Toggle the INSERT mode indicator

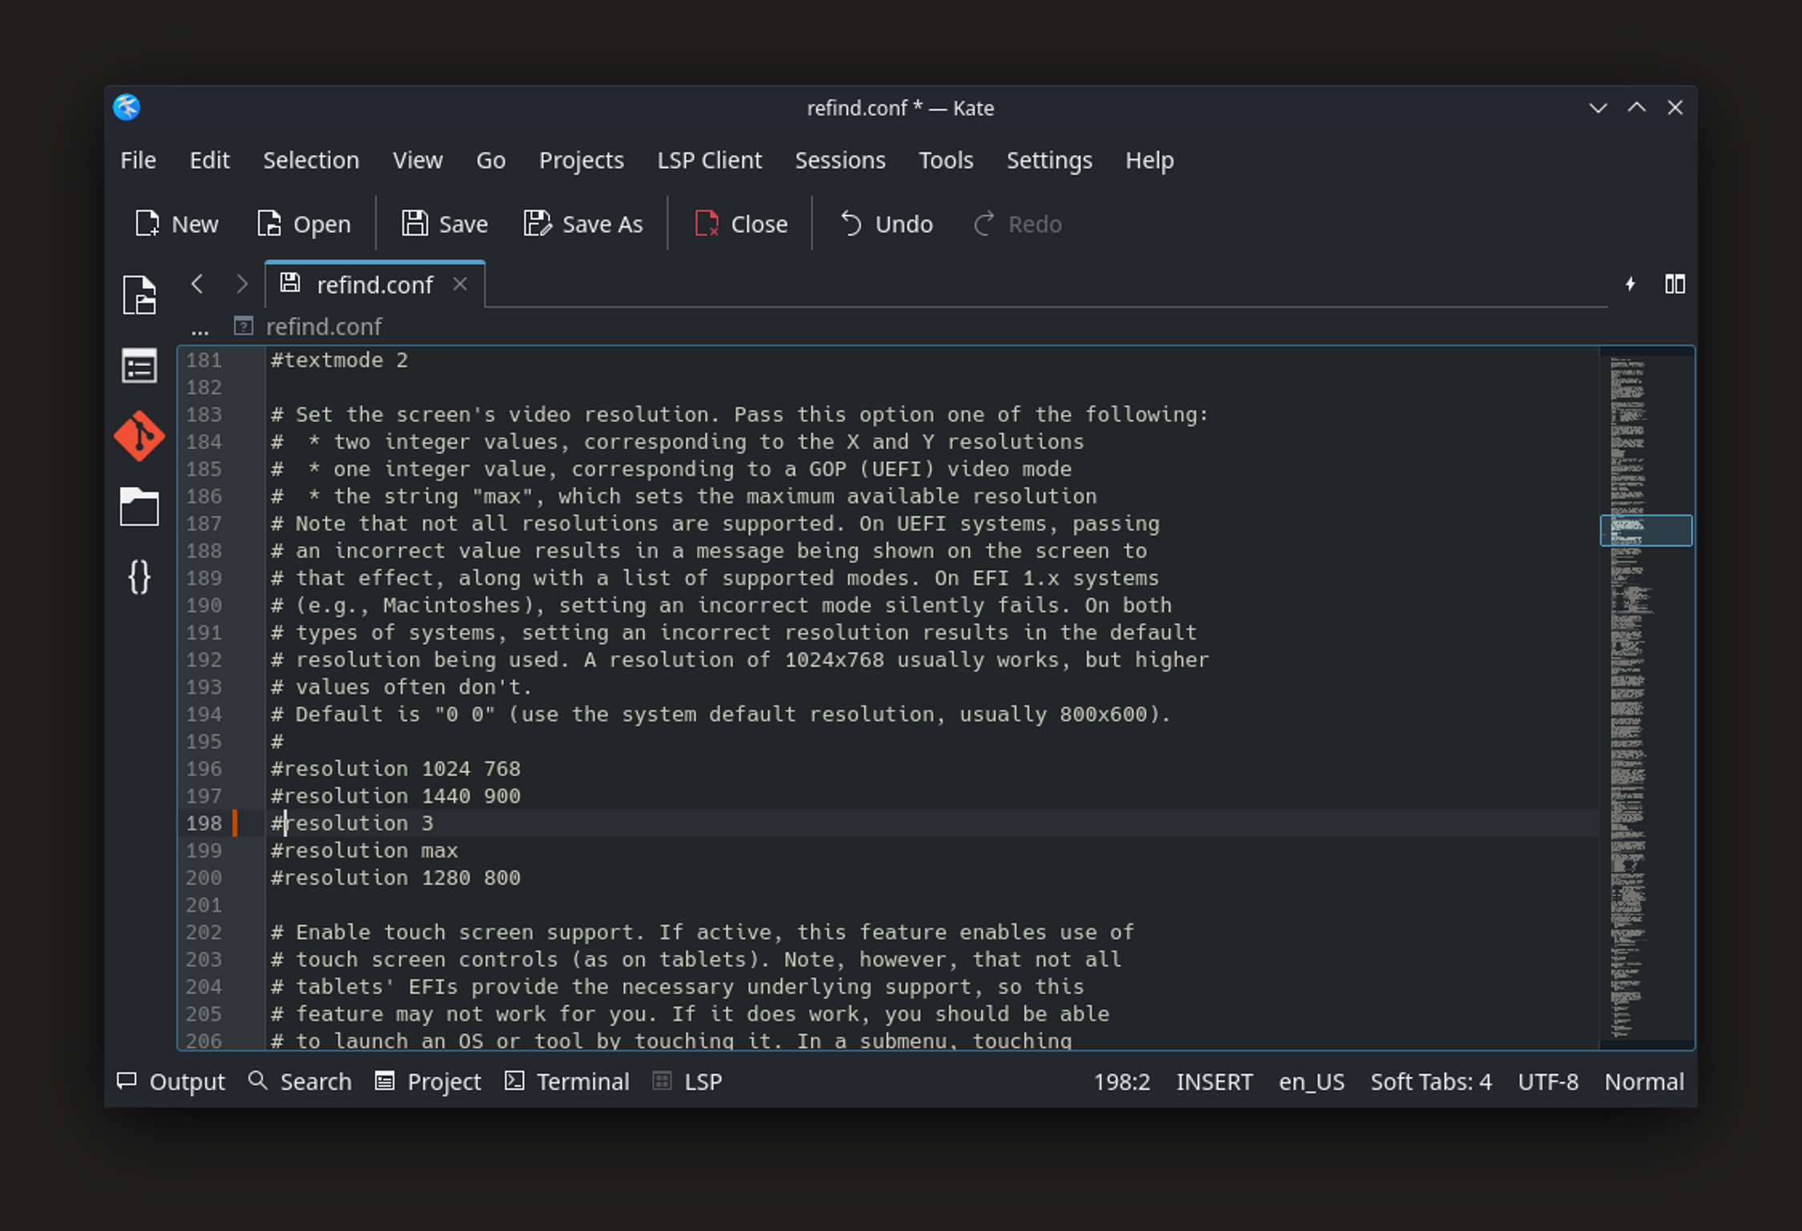[x=1214, y=1082]
